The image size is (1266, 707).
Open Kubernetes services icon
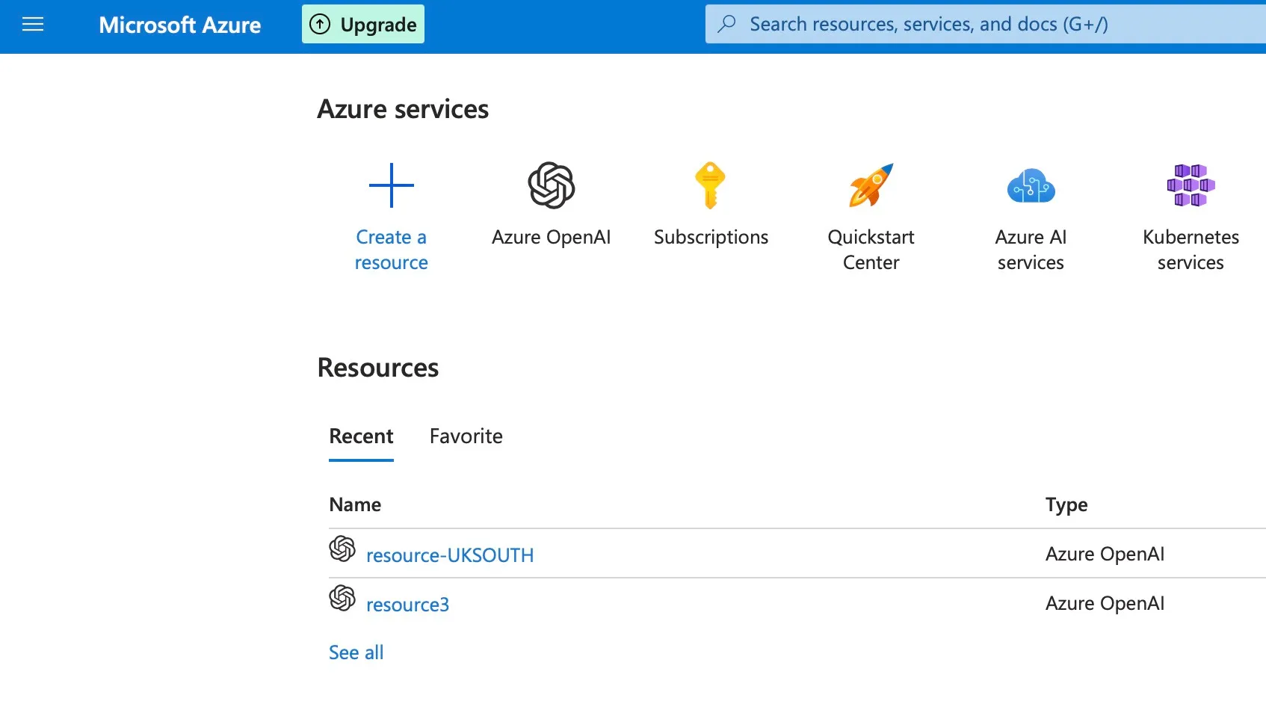click(x=1191, y=185)
